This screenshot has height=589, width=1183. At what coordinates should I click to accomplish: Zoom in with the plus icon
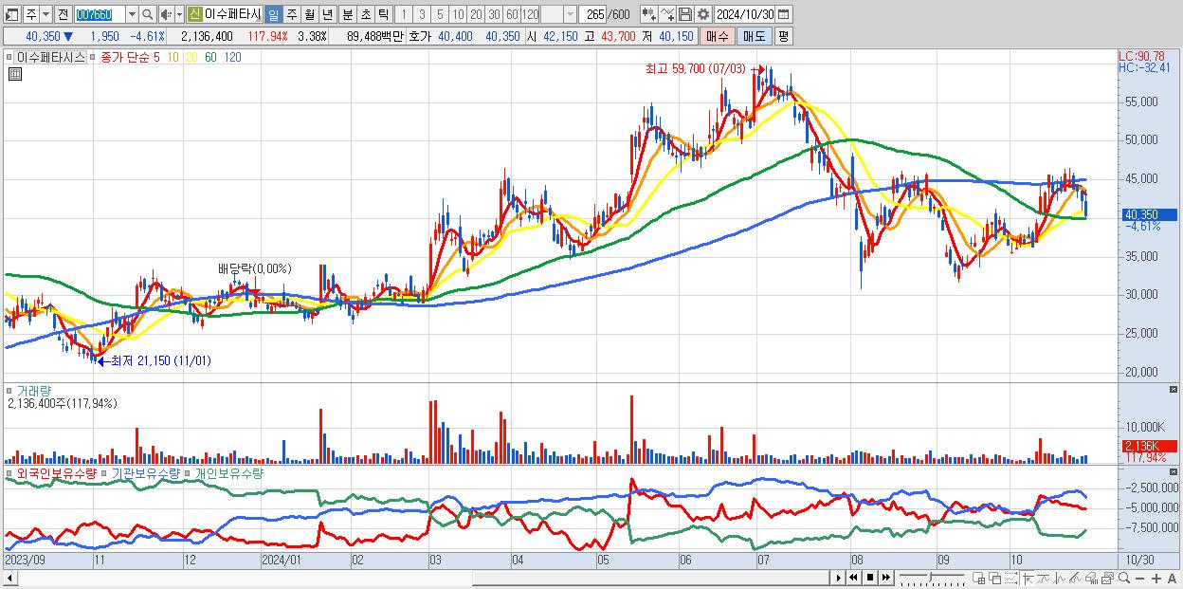1156,579
